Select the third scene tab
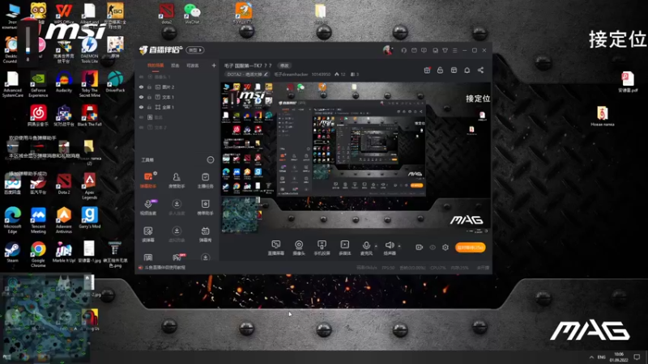The image size is (648, 364). 193,66
